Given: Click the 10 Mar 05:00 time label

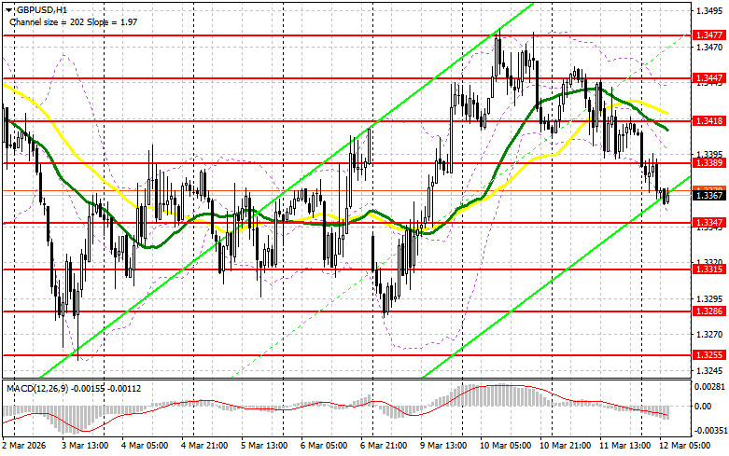Looking at the screenshot, I should [x=502, y=448].
